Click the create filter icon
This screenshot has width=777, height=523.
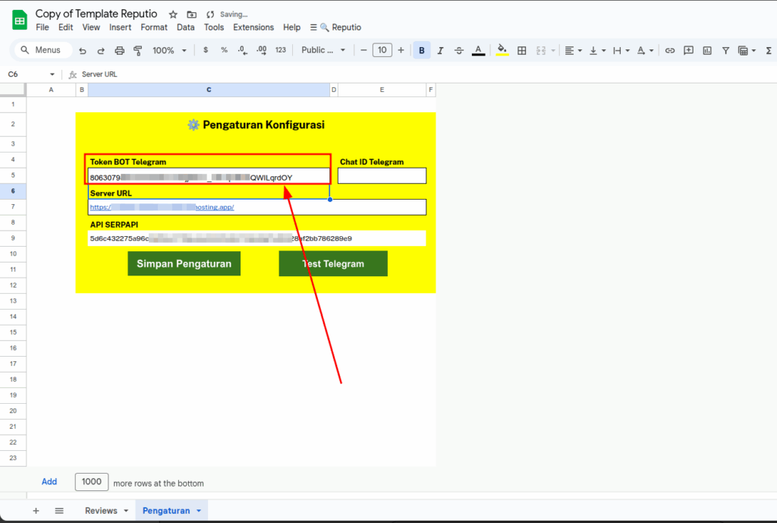click(x=725, y=51)
